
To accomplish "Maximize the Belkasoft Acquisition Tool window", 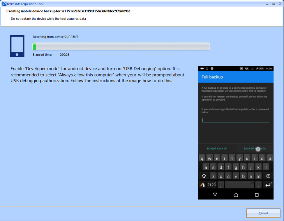I will click(x=274, y=3).
